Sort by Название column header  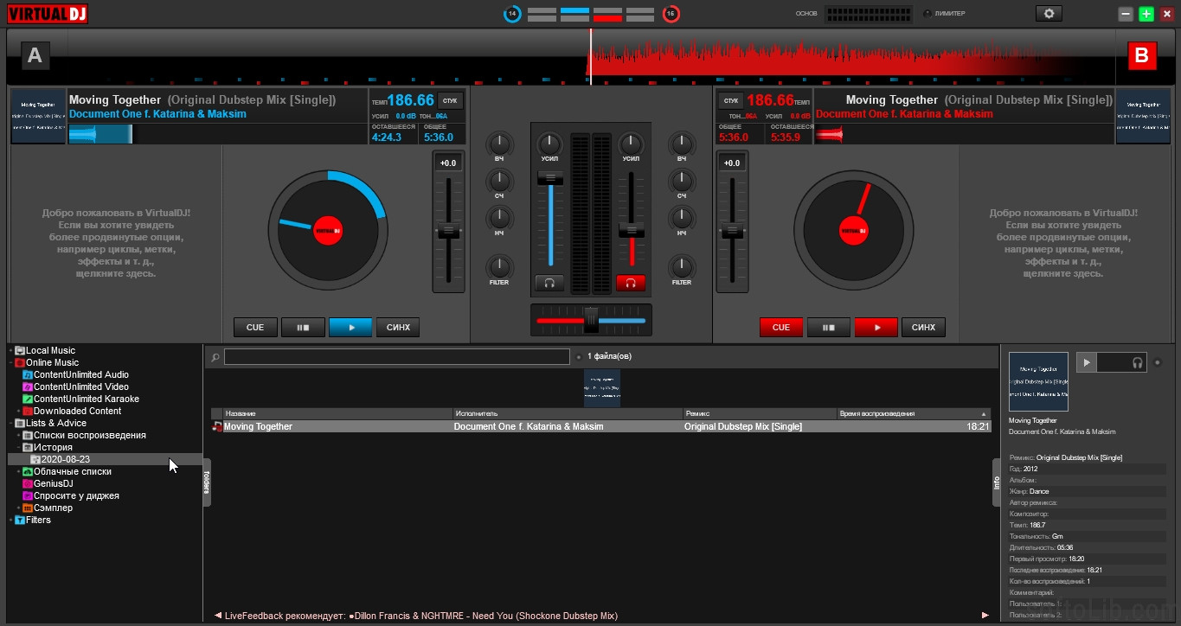tap(337, 413)
